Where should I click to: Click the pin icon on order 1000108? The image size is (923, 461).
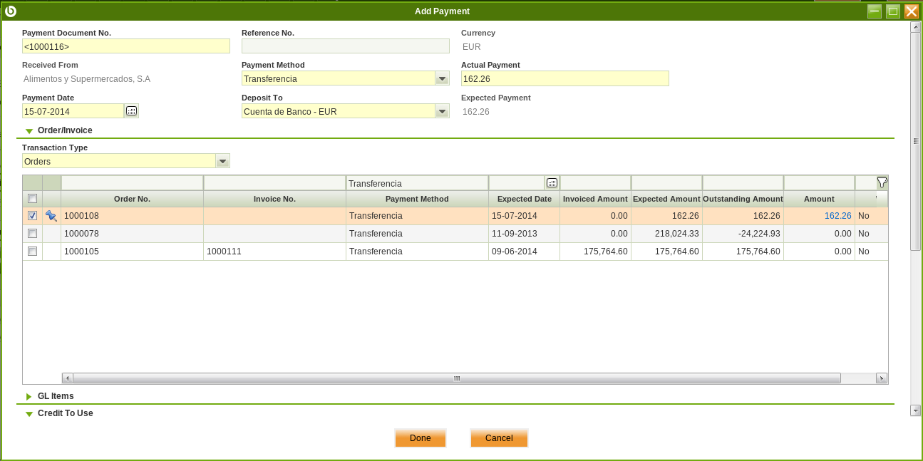click(51, 215)
